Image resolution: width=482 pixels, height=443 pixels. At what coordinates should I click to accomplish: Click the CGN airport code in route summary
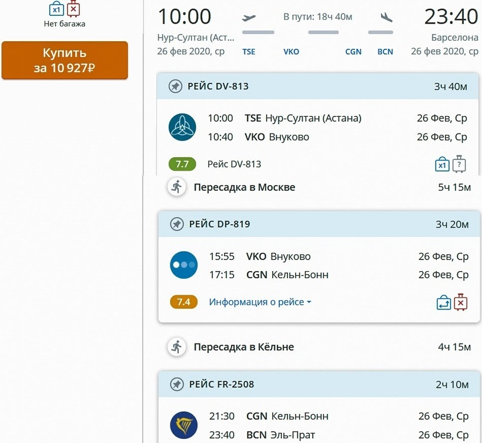tap(353, 52)
